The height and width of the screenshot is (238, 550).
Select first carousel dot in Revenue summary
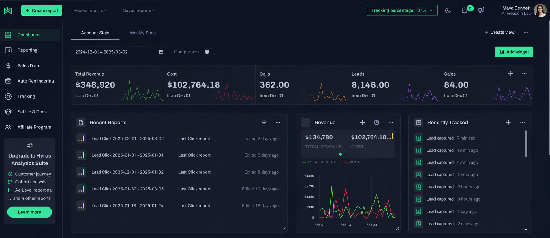click(341, 154)
